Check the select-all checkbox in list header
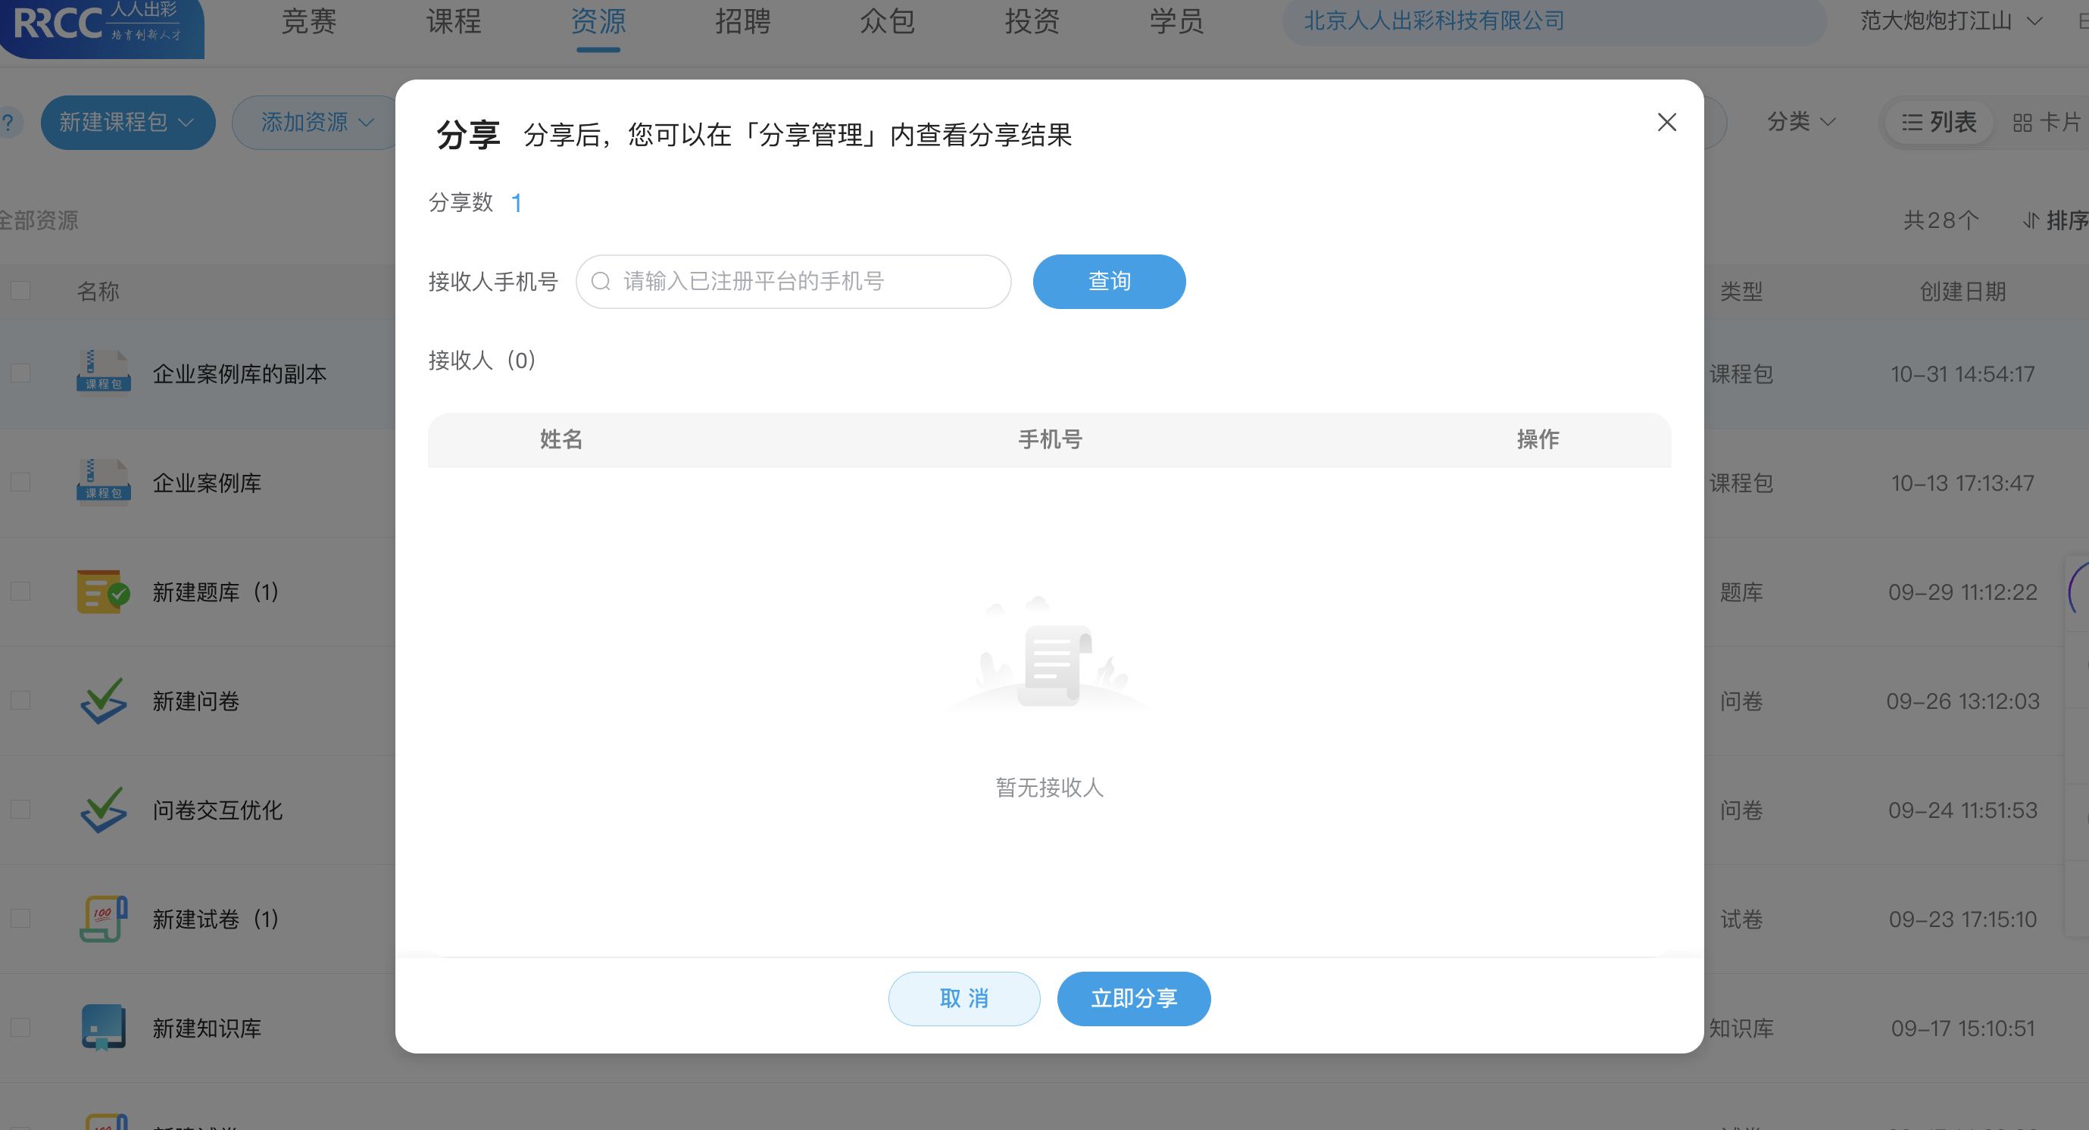 tap(20, 289)
